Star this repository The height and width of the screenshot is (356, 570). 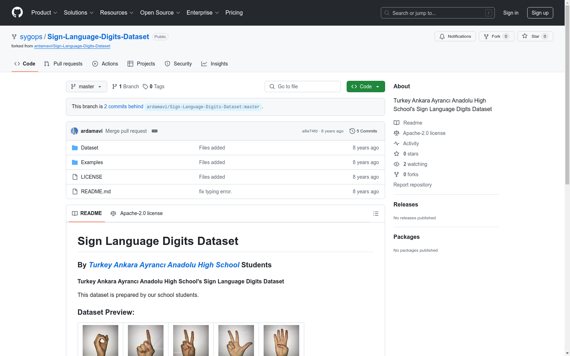point(535,36)
